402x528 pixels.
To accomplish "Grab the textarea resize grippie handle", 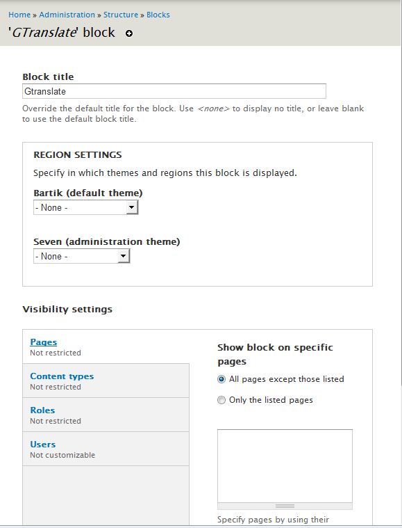I will click(x=285, y=506).
